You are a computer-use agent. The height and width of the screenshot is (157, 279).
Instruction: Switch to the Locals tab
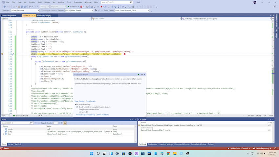[x=10, y=144]
